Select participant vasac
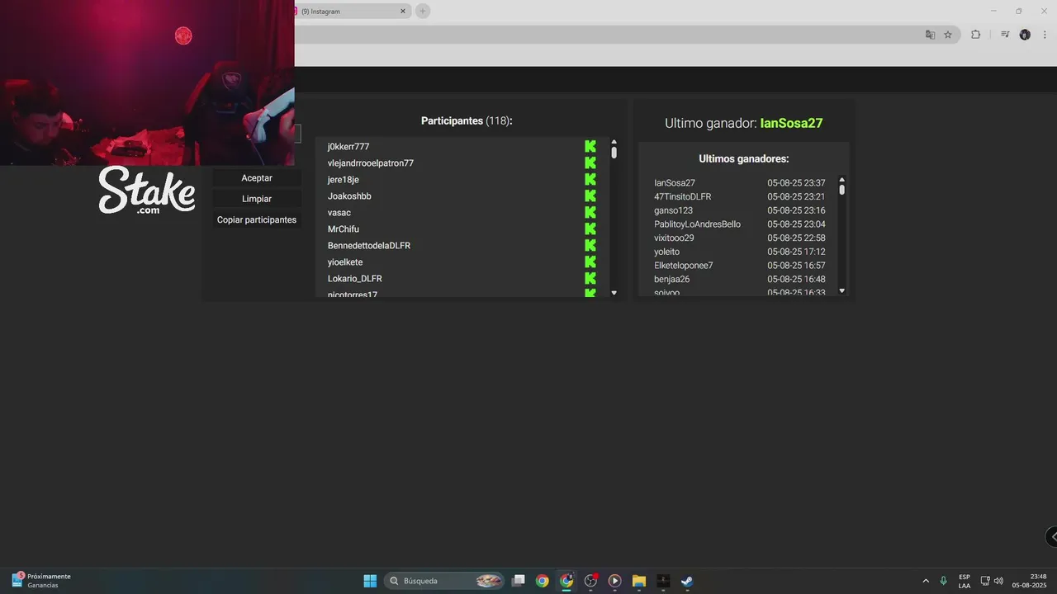The image size is (1057, 594). tap(339, 213)
